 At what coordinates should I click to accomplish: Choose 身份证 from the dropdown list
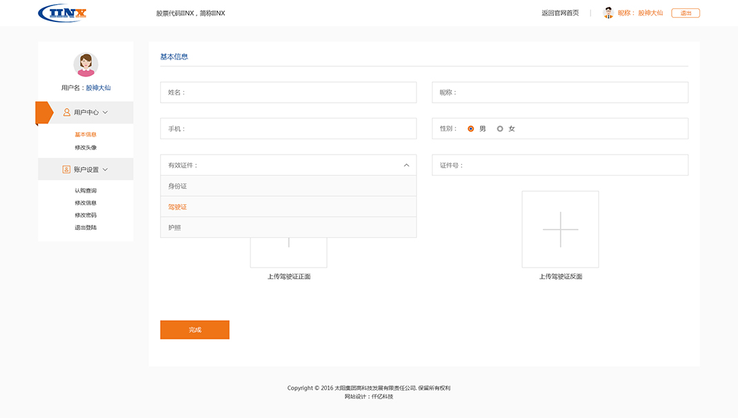(x=288, y=186)
